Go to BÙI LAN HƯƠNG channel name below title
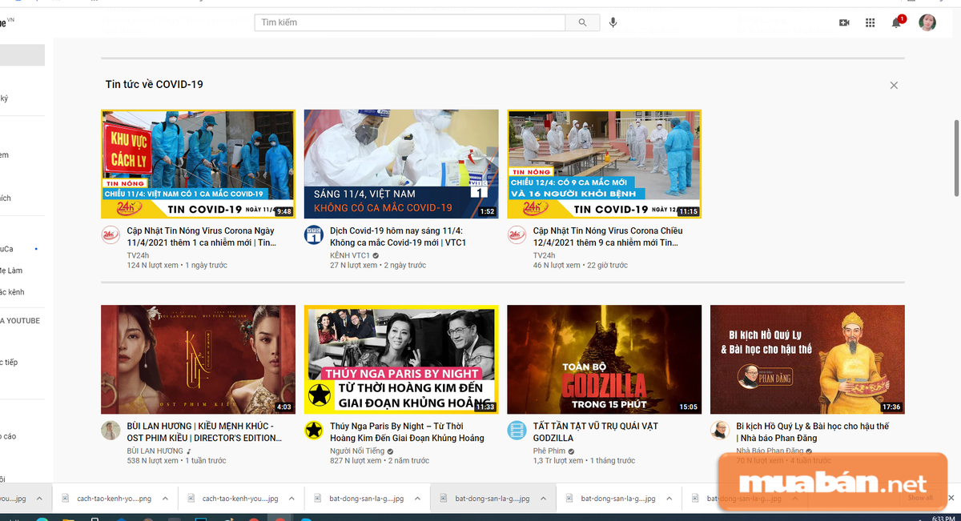Screen dimensions: 961x521 (155, 451)
